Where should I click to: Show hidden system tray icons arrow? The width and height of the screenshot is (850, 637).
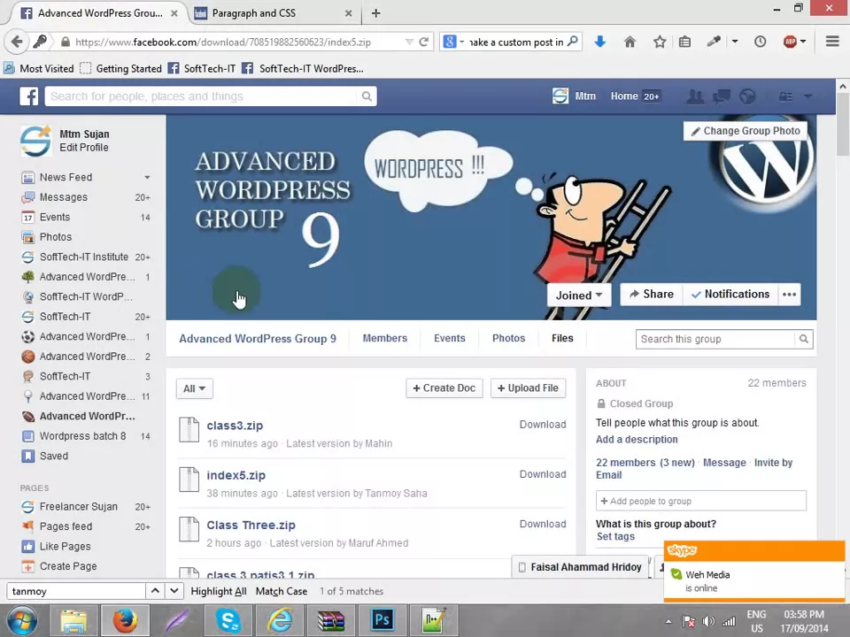tap(668, 621)
